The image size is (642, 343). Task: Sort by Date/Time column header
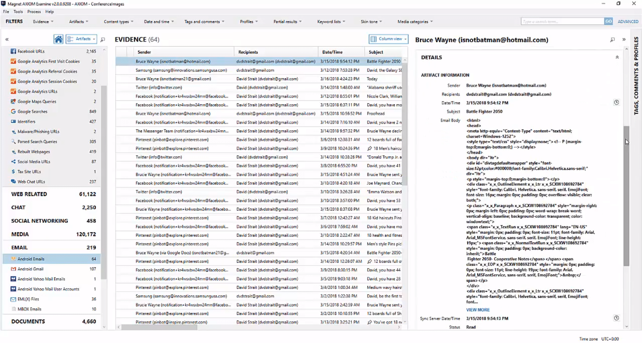coord(341,52)
